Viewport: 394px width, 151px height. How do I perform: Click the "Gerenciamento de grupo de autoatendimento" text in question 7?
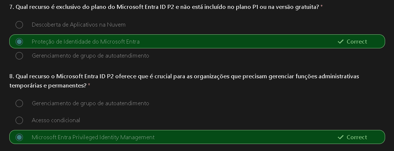point(90,56)
